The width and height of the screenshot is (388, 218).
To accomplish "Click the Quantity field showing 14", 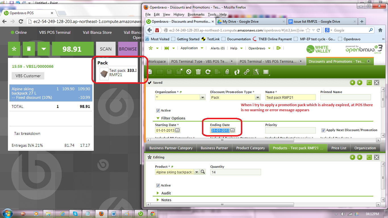I will [x=235, y=172].
